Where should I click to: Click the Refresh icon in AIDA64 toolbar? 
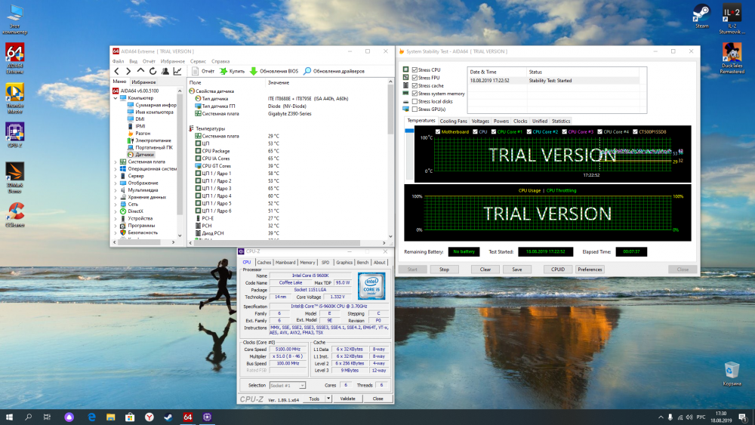click(x=153, y=71)
